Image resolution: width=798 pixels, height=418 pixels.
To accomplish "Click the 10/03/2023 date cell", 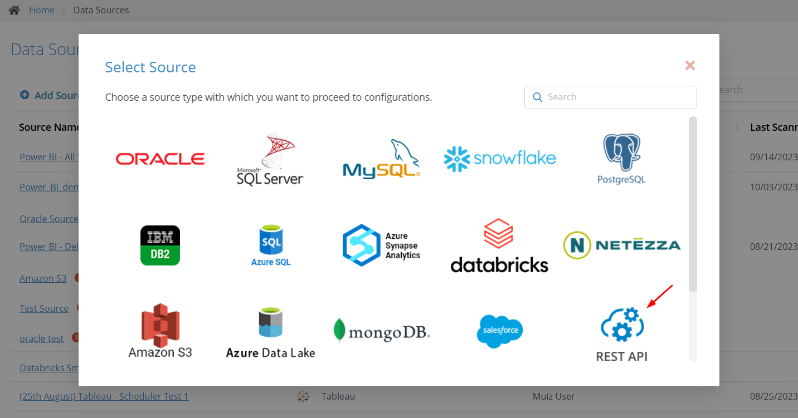I will (773, 187).
